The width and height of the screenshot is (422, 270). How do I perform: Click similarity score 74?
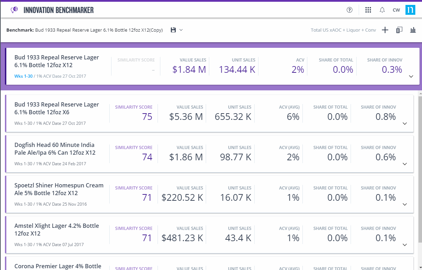[x=147, y=157]
